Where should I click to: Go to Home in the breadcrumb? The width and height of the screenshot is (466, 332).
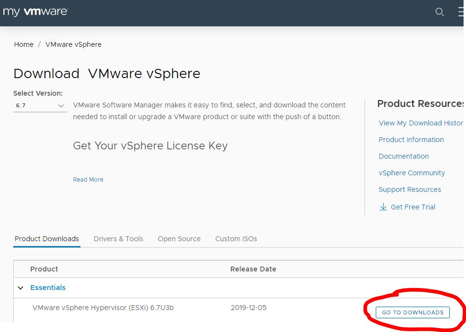coord(23,44)
